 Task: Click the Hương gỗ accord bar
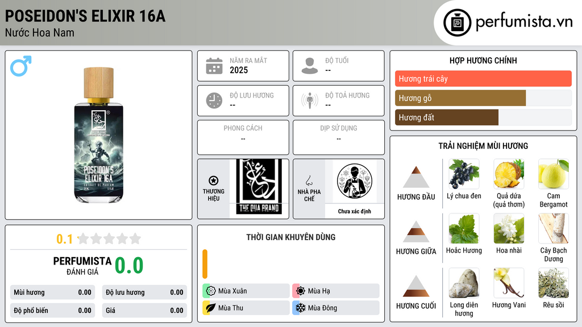pyautogui.click(x=483, y=98)
